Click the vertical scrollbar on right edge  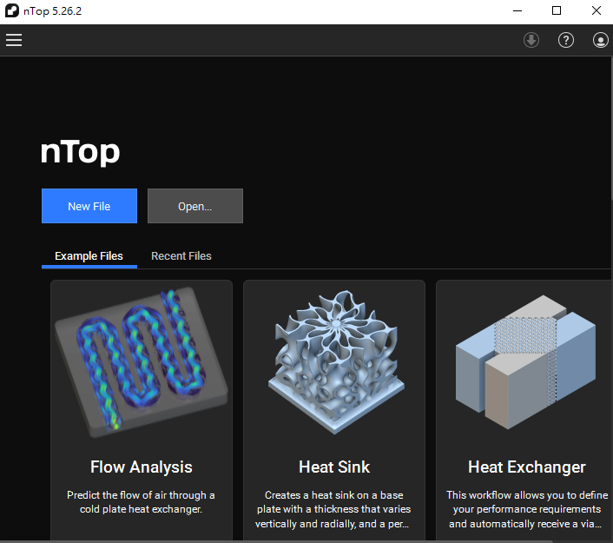click(x=611, y=129)
